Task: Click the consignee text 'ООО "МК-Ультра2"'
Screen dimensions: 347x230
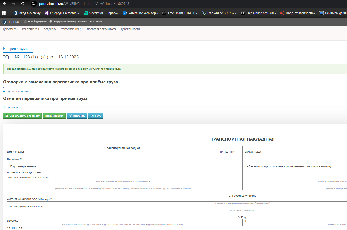Action: coord(42,199)
